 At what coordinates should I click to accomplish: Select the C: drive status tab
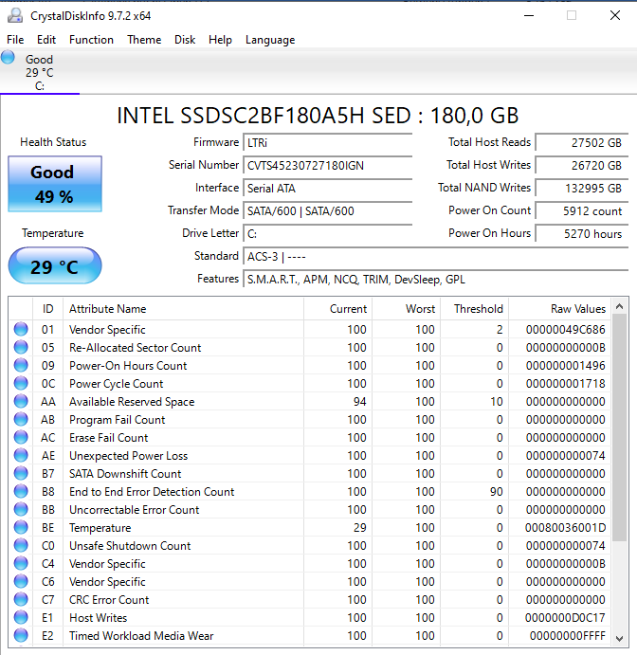pyautogui.click(x=40, y=72)
